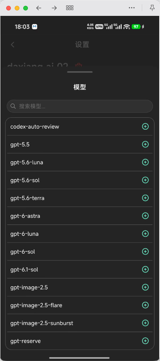The image size is (160, 361).
Task: Add gpt-image-2.5-sunburst with plus icon
Action: click(x=145, y=323)
